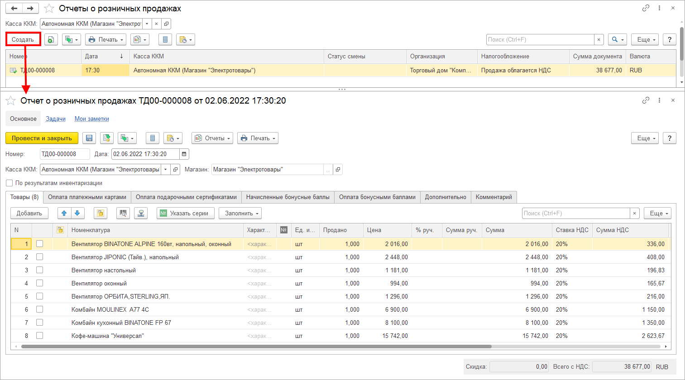View document movements in the list toolbar
This screenshot has height=380, width=685.
tap(165, 40)
